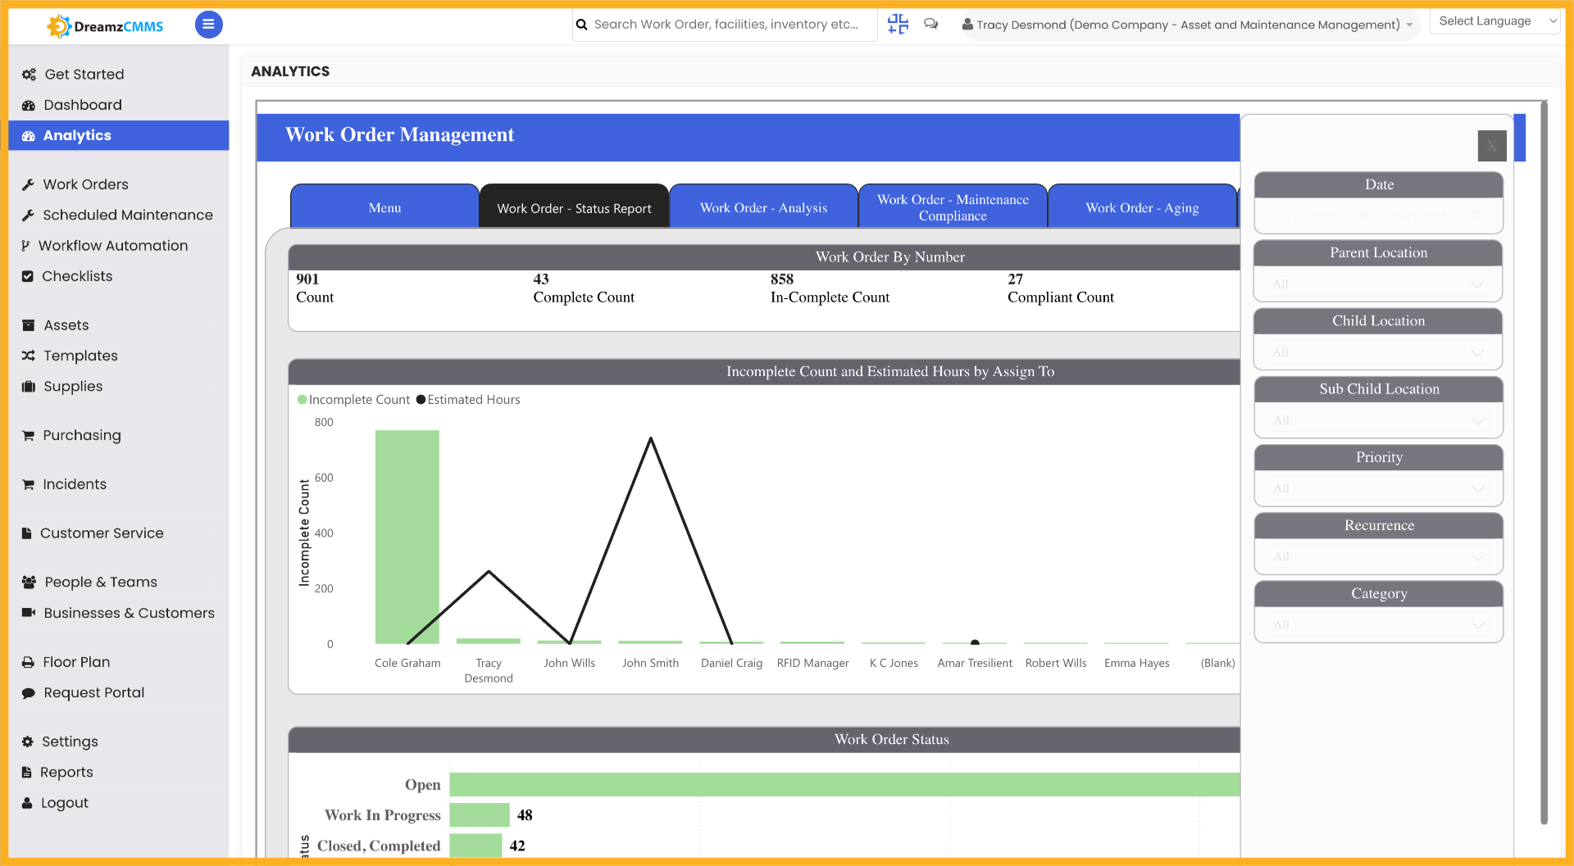Open the Sub Child Location filter dropdown
The height and width of the screenshot is (866, 1574).
(1378, 420)
